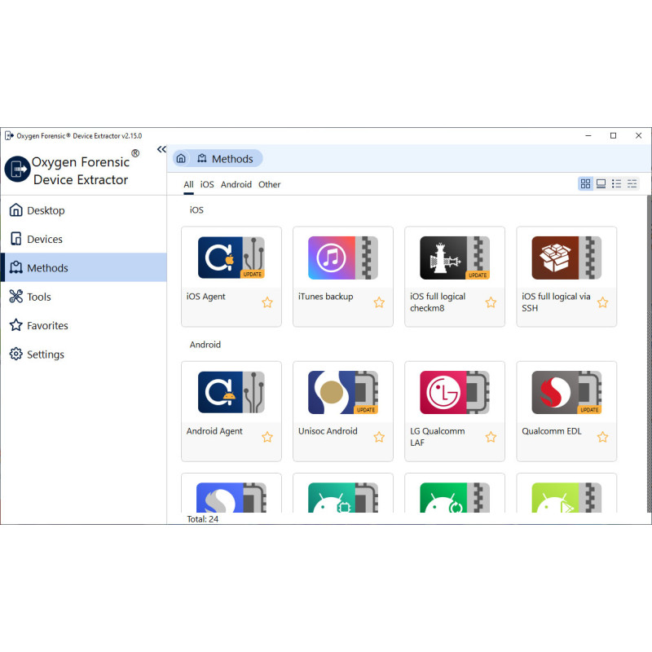Open the Android Agent method icon
Image resolution: width=652 pixels, height=652 pixels.
[x=231, y=392]
